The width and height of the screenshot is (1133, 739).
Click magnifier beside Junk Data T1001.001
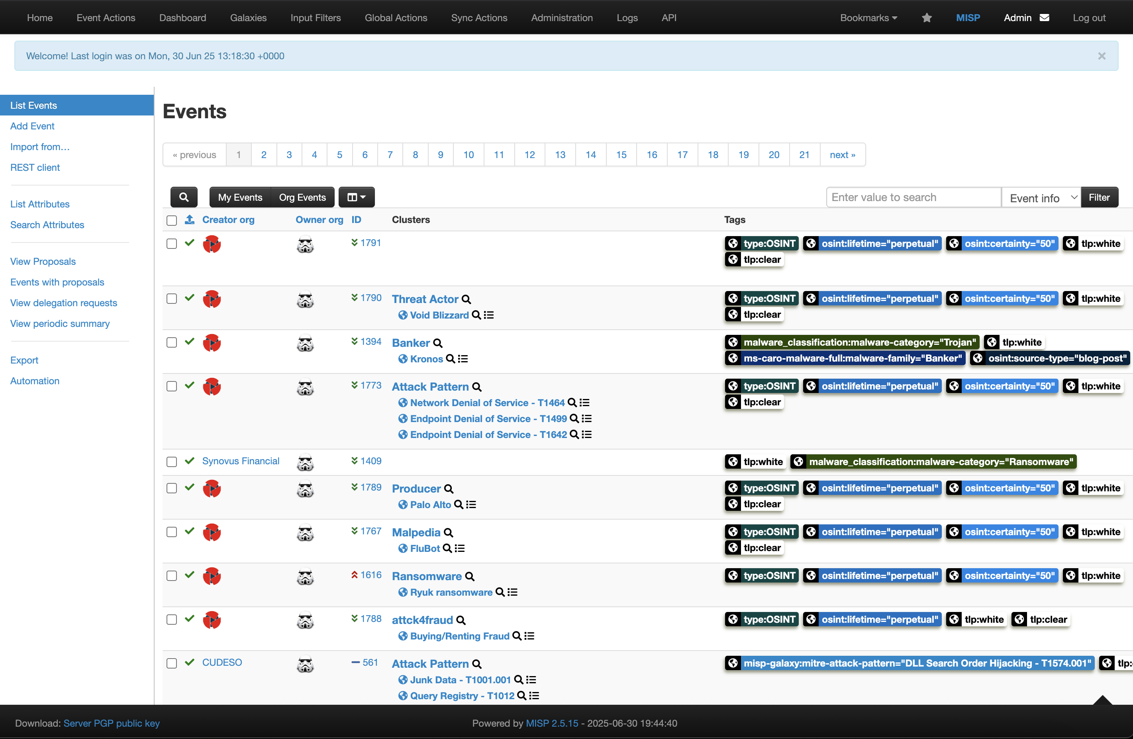tap(518, 680)
